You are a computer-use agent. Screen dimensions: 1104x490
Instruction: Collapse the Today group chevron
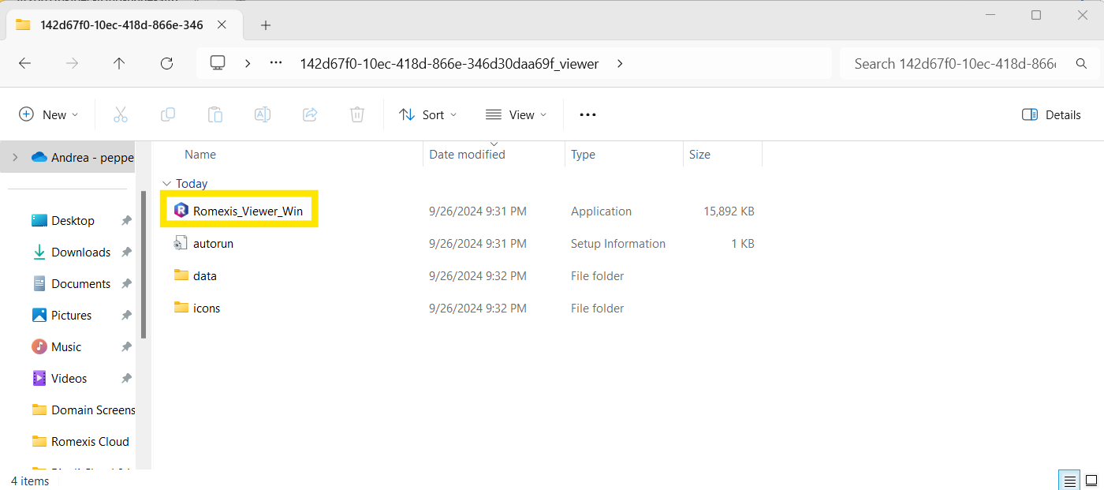[x=166, y=184]
